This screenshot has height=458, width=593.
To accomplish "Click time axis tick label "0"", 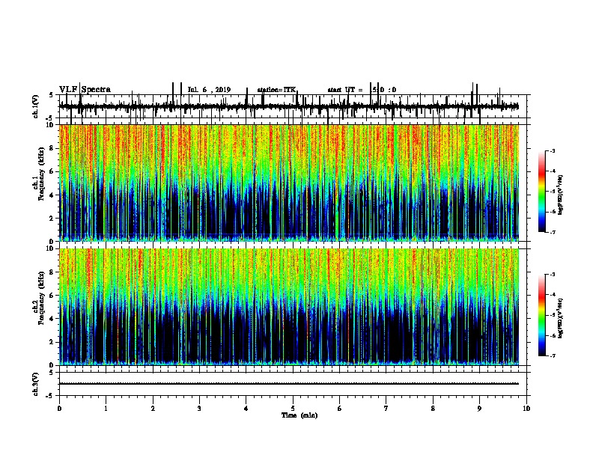I will pos(59,409).
